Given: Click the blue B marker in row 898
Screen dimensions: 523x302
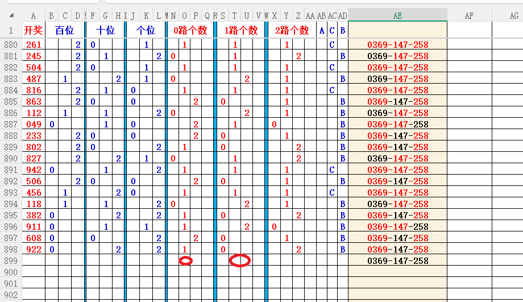Looking at the screenshot, I should [x=343, y=249].
